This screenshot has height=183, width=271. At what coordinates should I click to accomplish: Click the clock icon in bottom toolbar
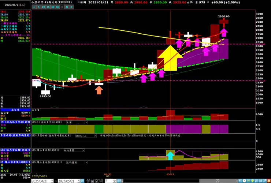244,181
